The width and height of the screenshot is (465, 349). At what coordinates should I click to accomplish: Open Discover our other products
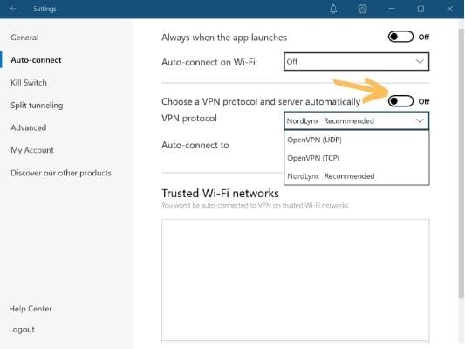(61, 173)
